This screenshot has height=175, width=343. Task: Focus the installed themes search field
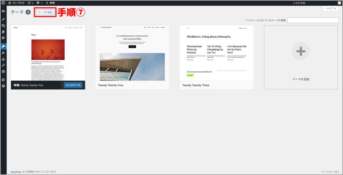[x=313, y=20]
